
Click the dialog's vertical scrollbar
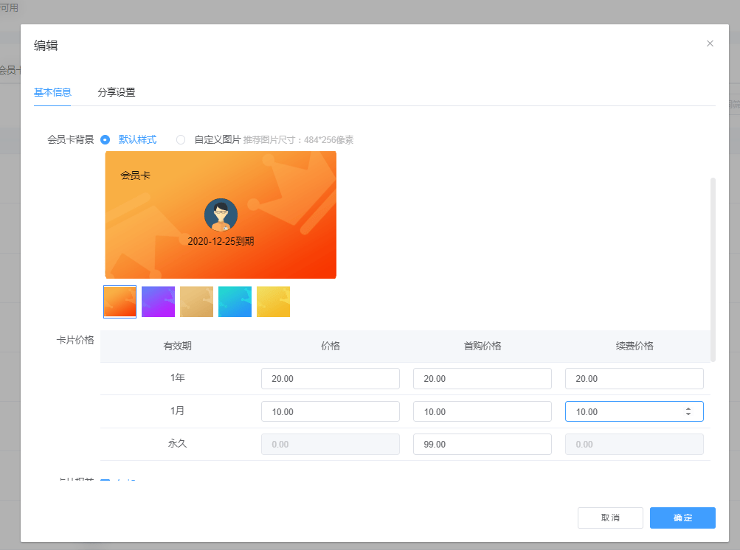coord(713,269)
